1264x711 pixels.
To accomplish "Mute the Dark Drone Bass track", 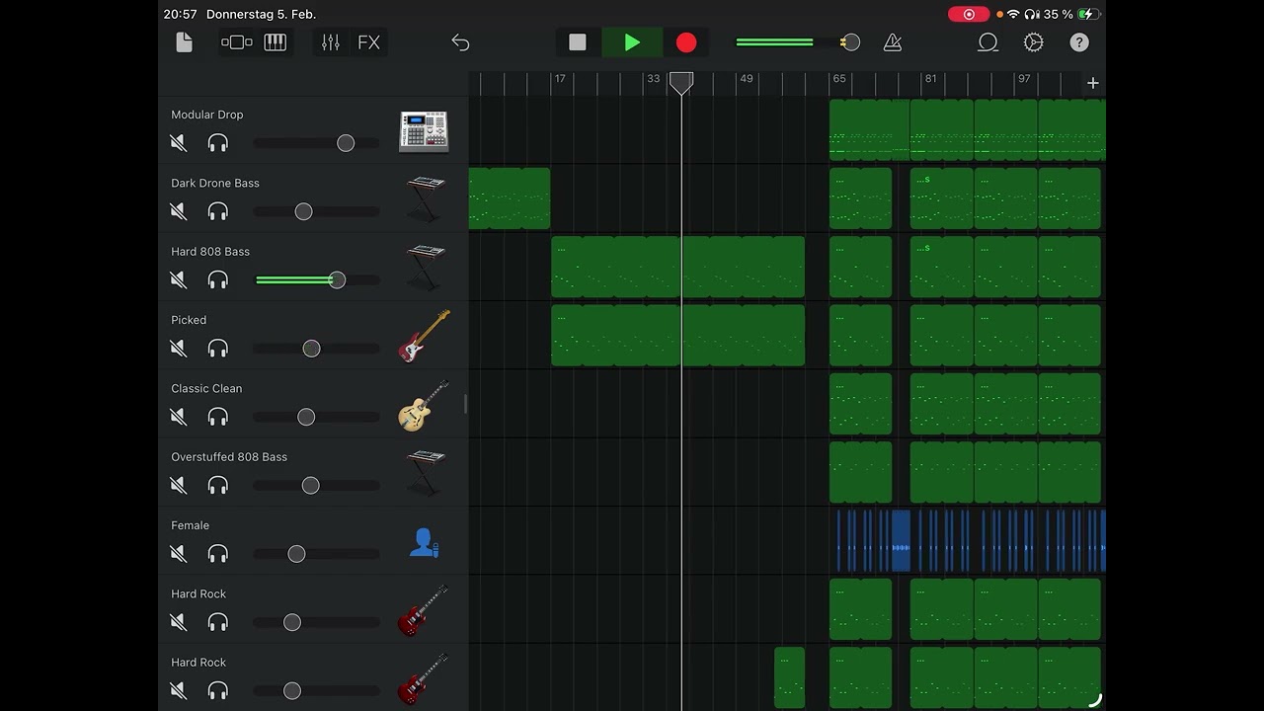I will (x=179, y=211).
